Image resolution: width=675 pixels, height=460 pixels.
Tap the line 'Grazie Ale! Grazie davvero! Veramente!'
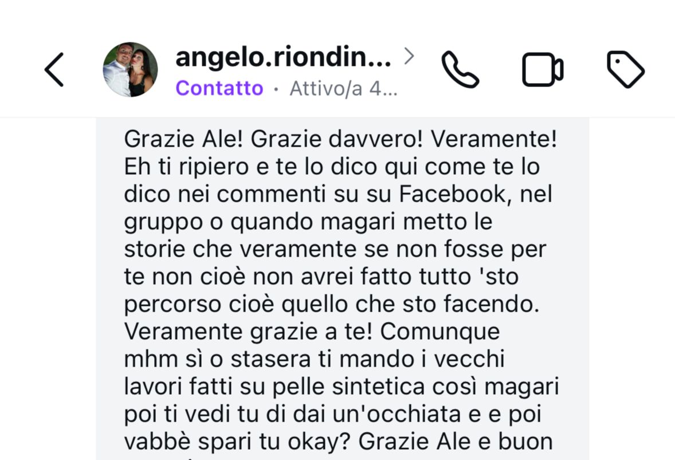[x=340, y=139]
